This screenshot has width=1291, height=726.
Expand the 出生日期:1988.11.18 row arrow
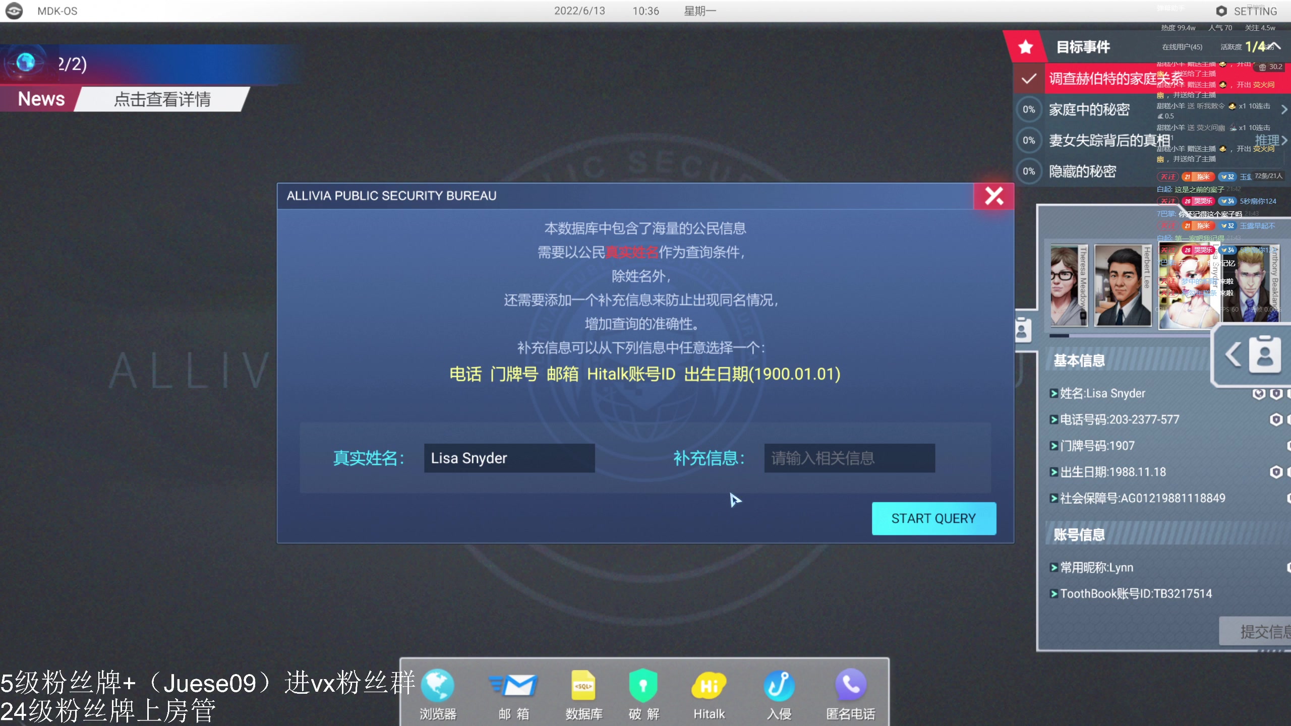pos(1054,472)
